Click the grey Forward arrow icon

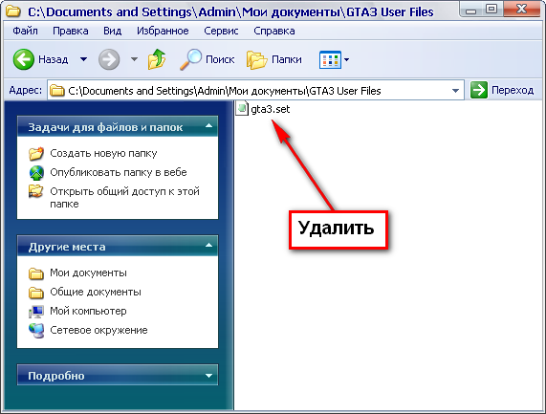click(x=109, y=59)
